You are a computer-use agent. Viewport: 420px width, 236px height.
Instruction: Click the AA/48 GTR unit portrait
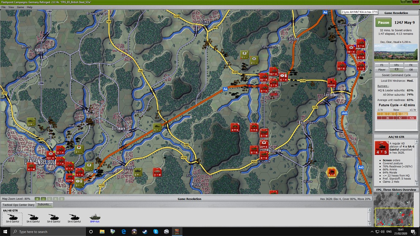pos(381,148)
